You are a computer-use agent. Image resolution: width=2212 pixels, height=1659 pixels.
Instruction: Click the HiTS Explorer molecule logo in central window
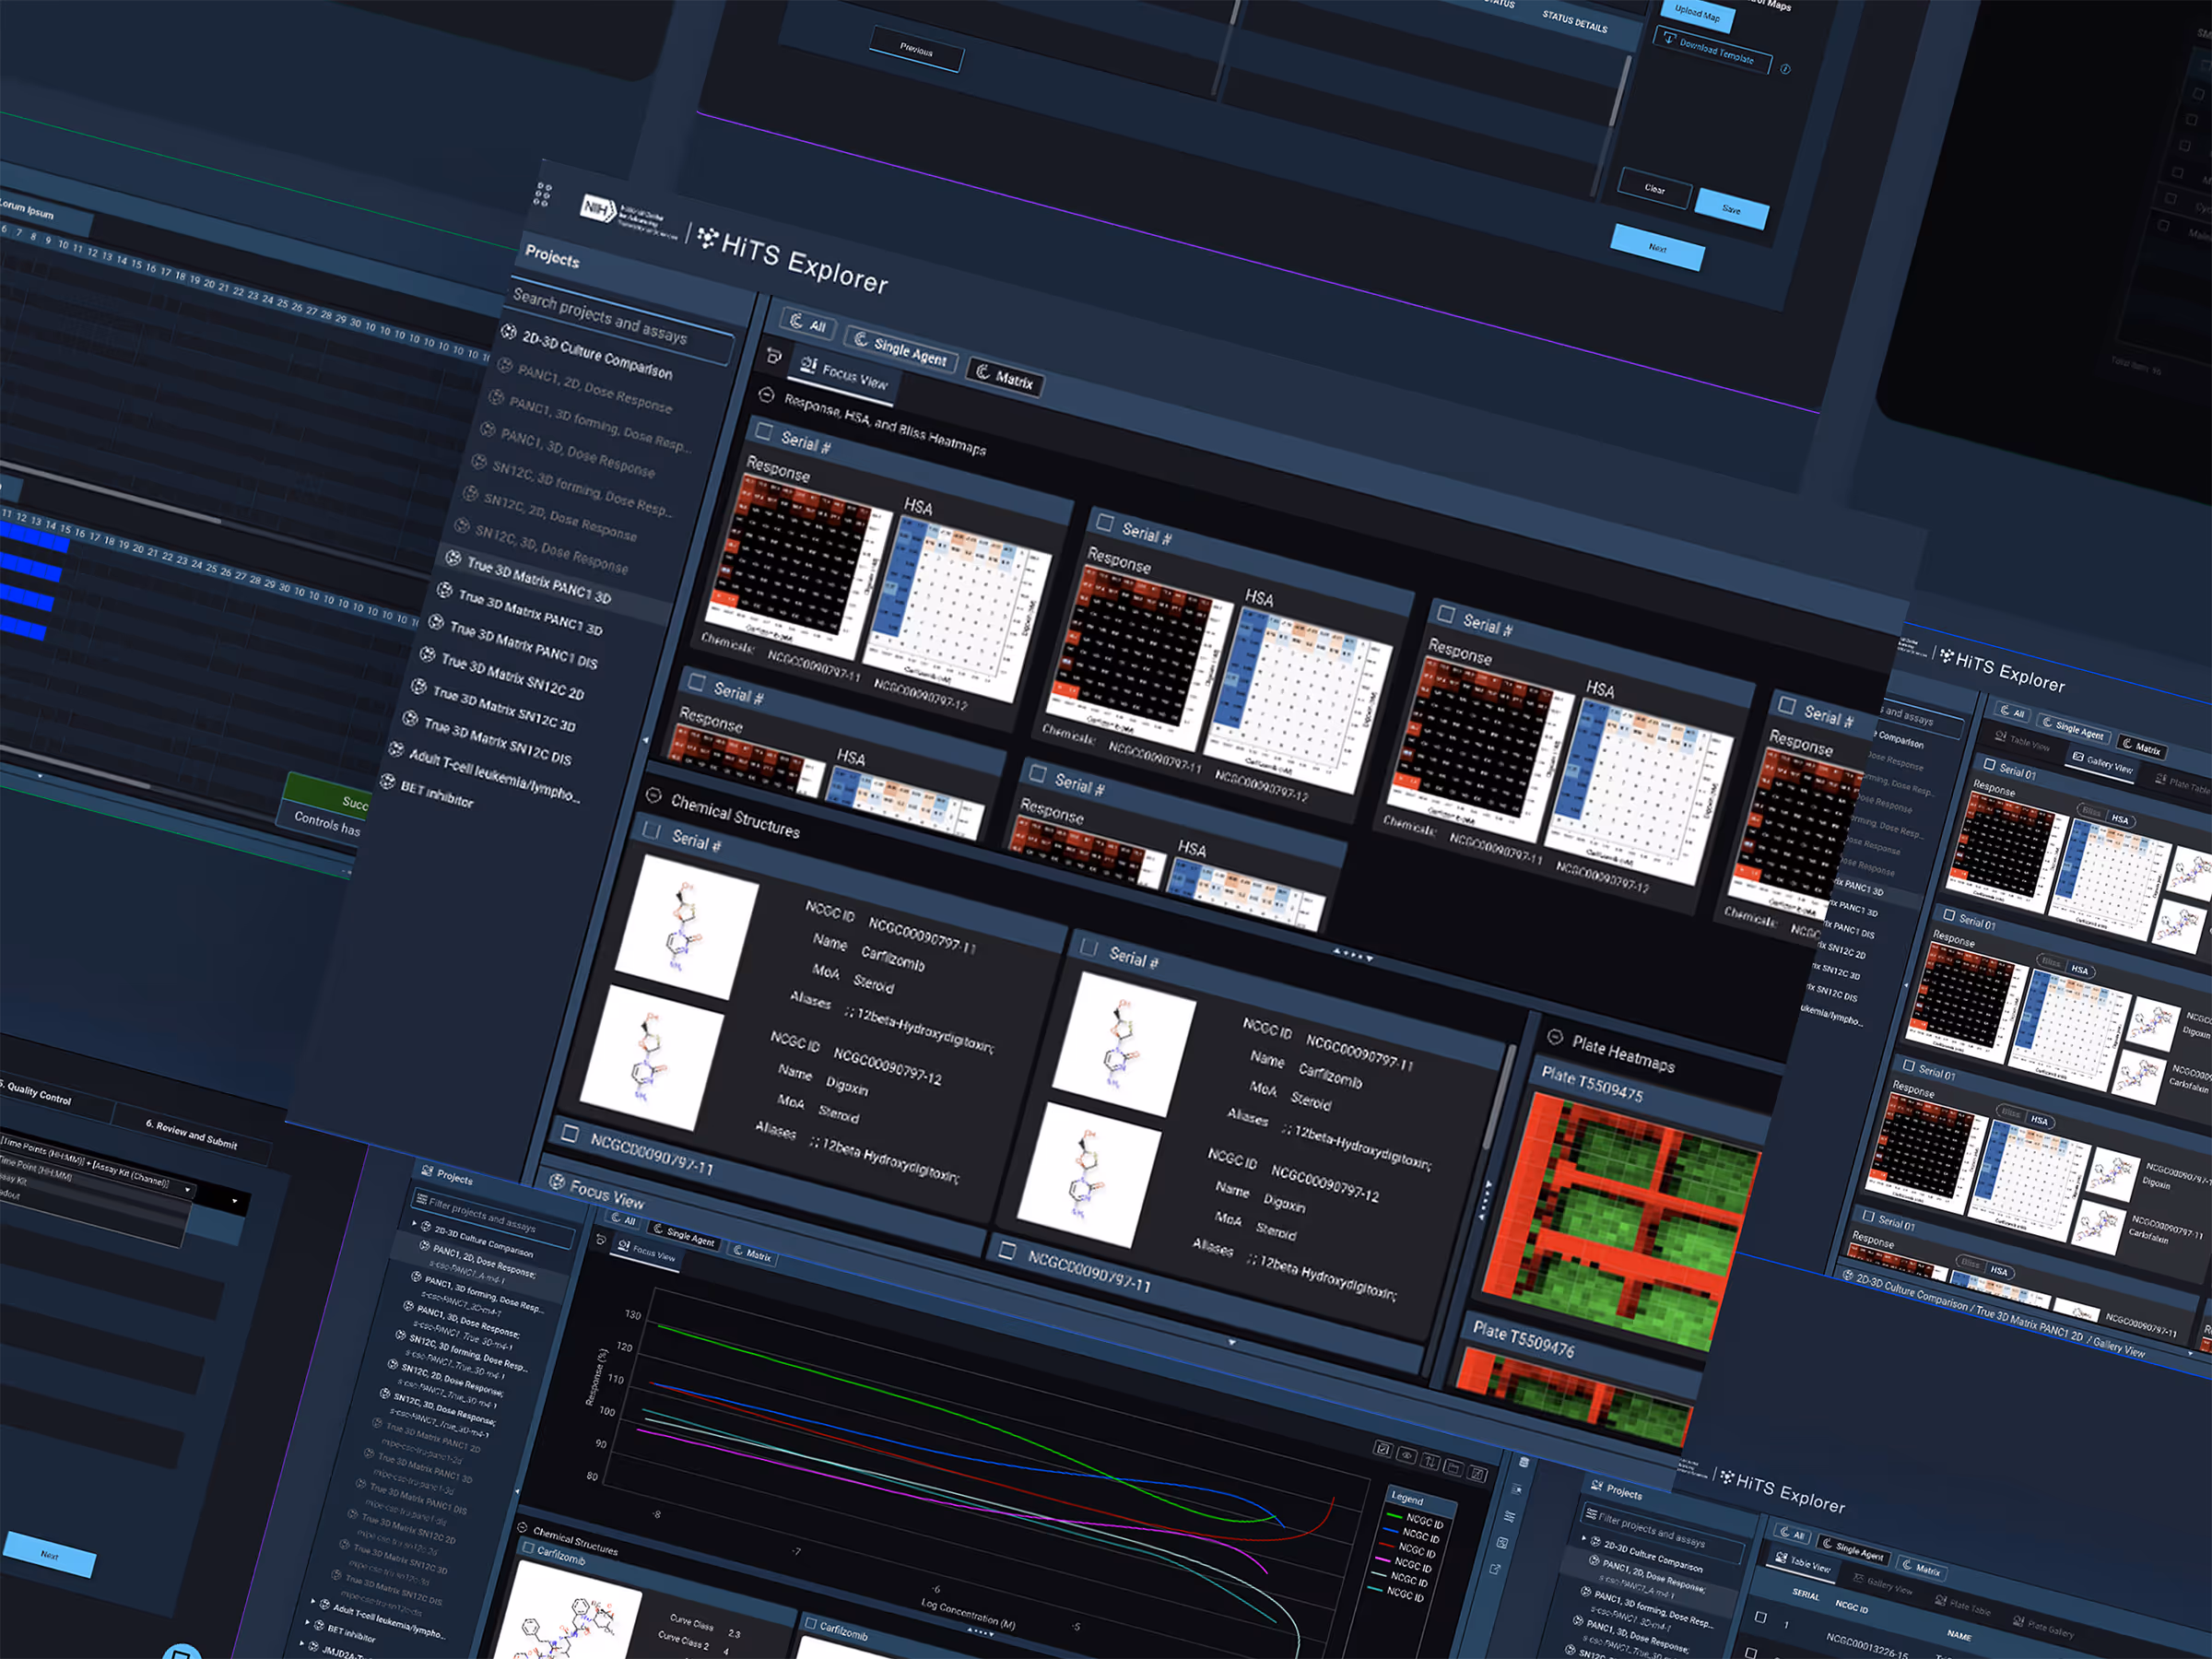pyautogui.click(x=707, y=238)
